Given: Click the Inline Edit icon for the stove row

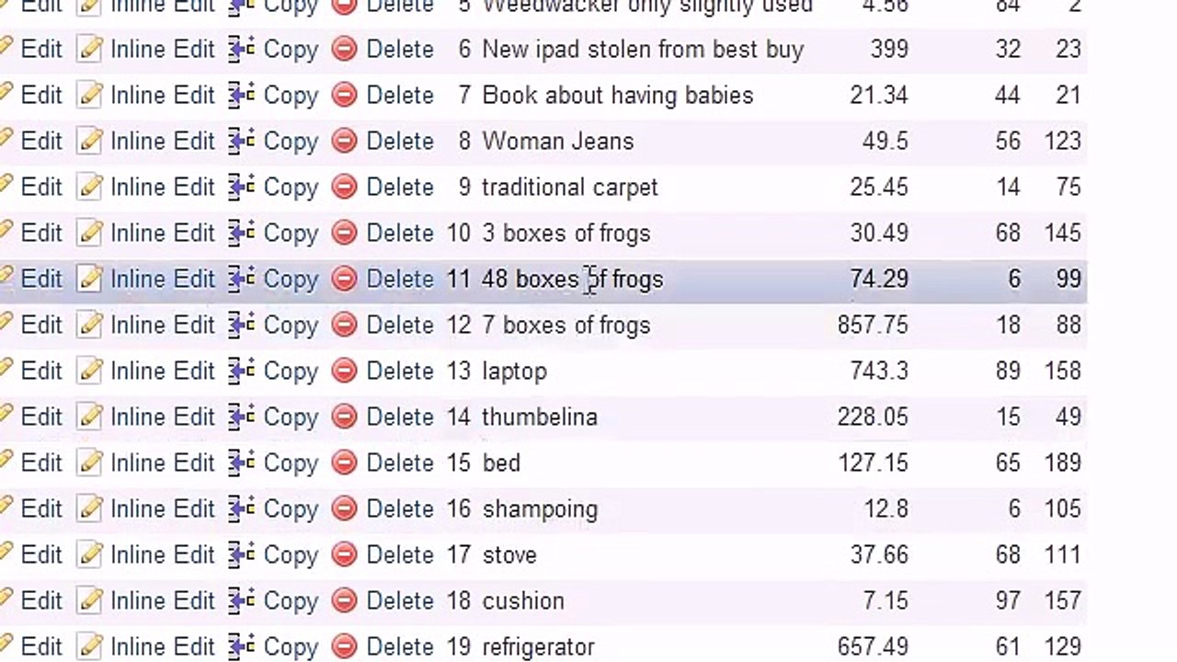Looking at the screenshot, I should click(x=89, y=555).
